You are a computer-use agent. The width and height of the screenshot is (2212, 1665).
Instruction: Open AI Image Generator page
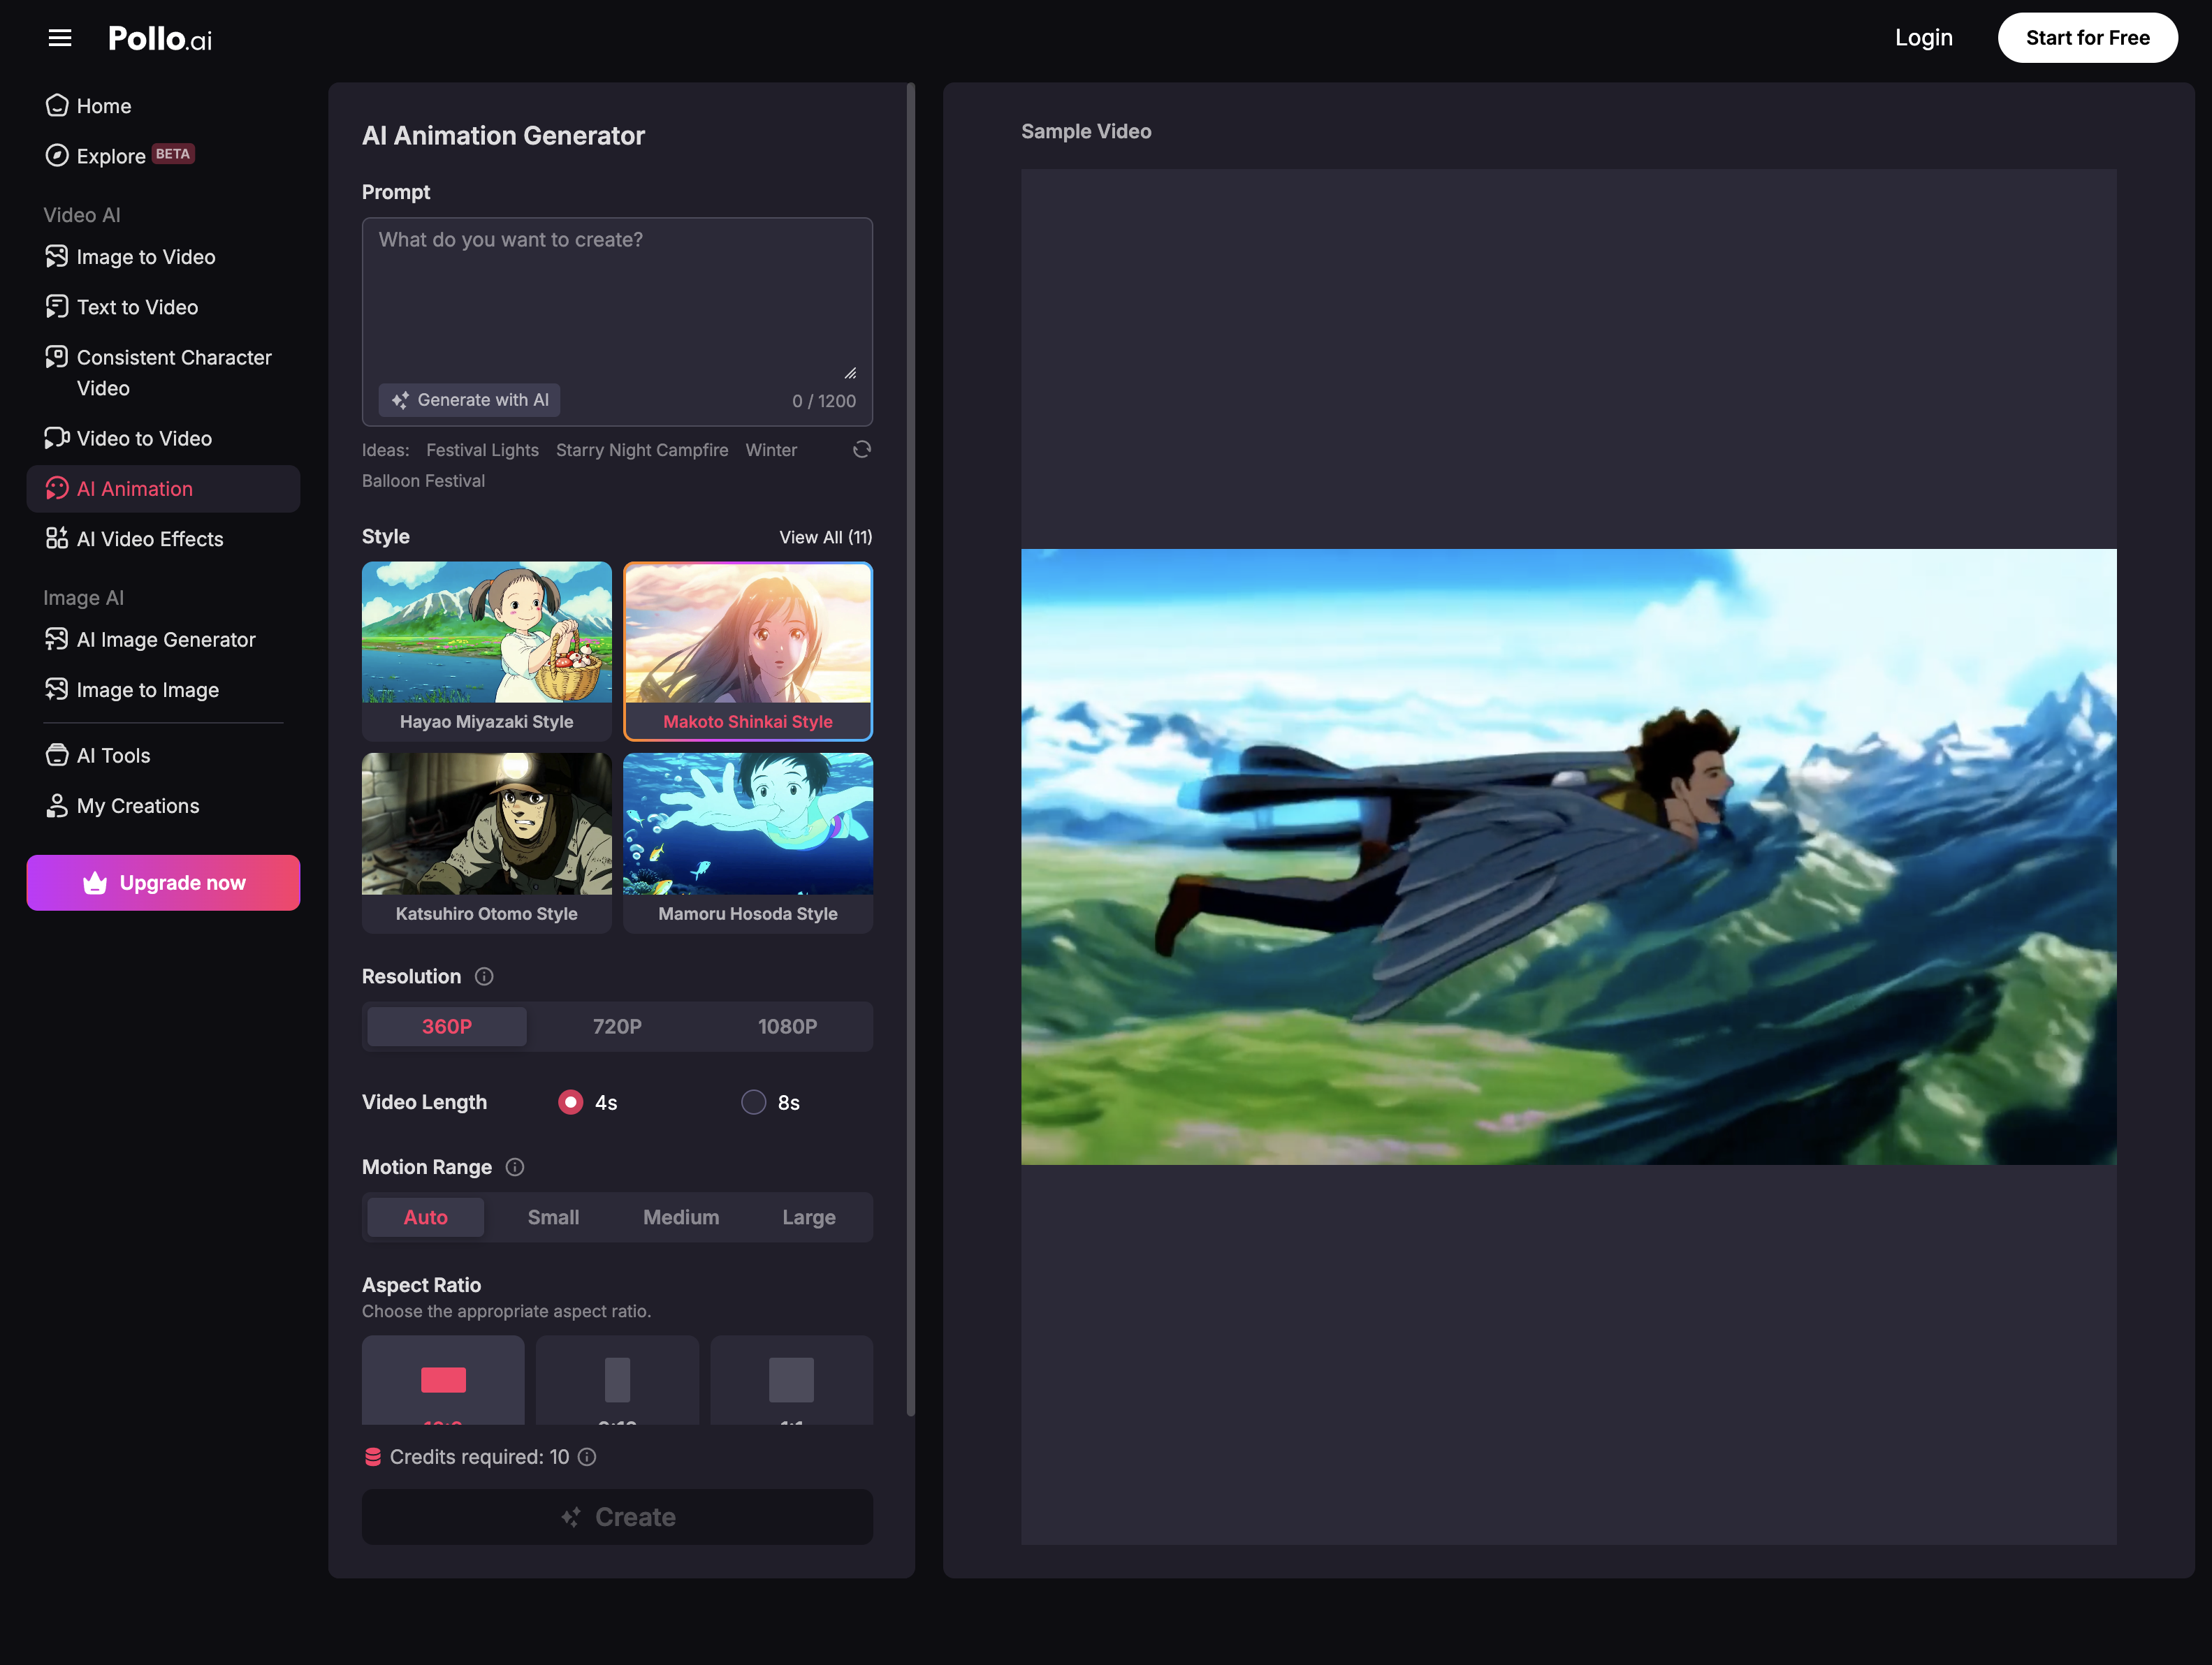163,640
